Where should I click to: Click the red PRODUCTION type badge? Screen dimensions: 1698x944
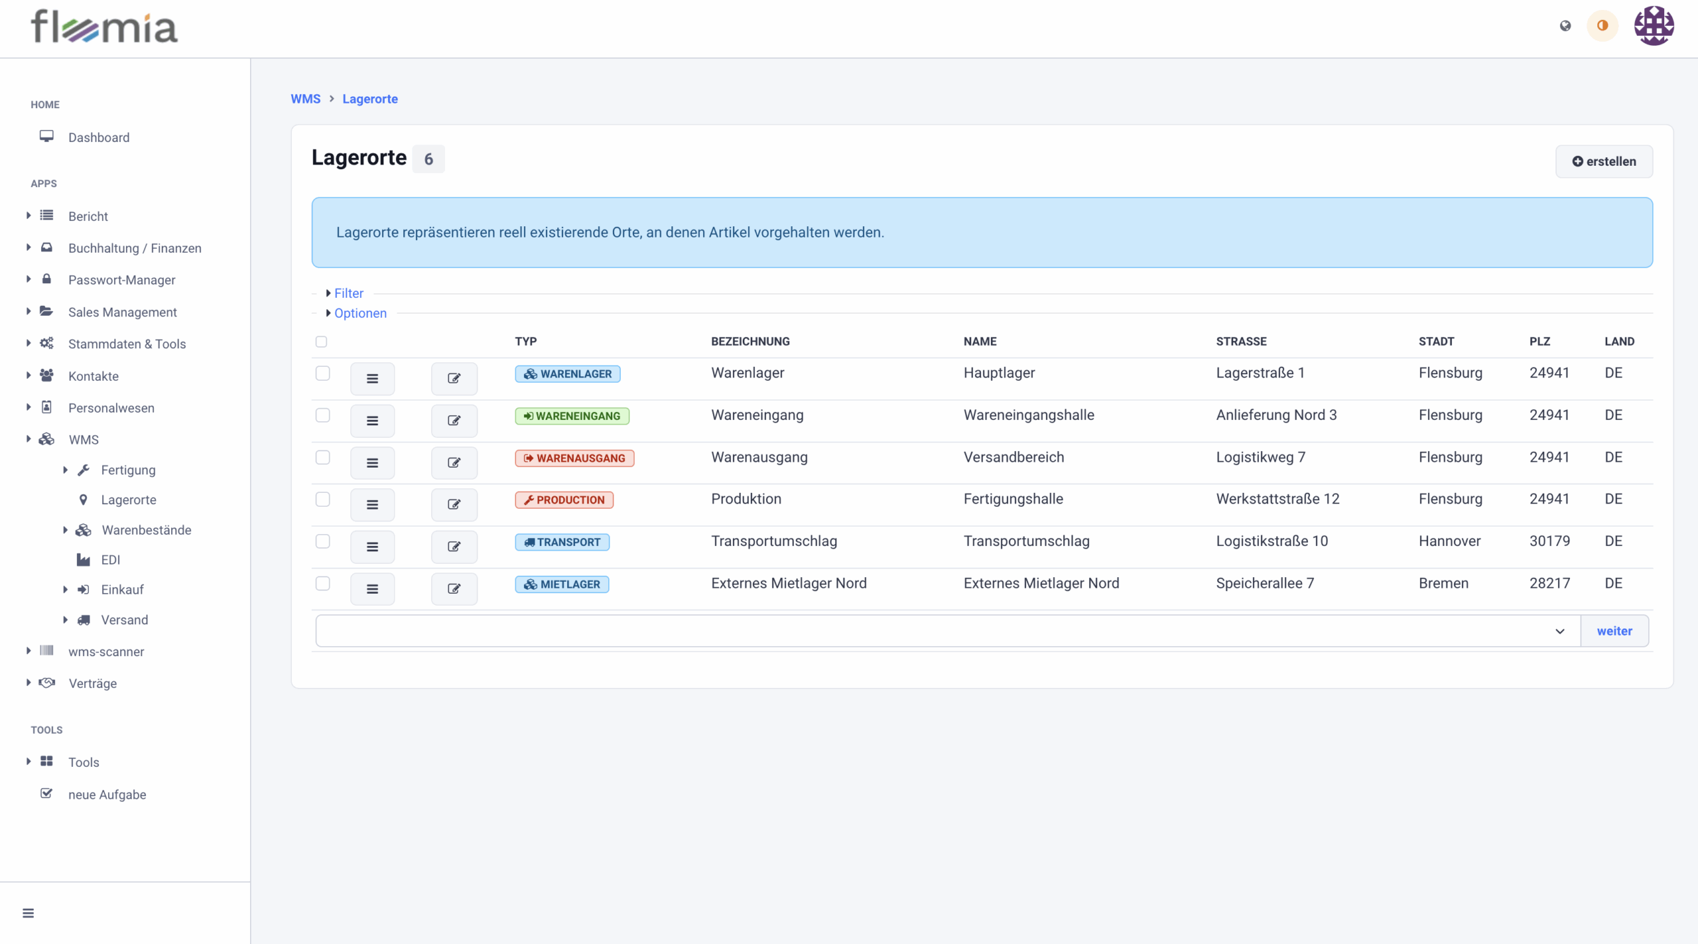tap(564, 500)
